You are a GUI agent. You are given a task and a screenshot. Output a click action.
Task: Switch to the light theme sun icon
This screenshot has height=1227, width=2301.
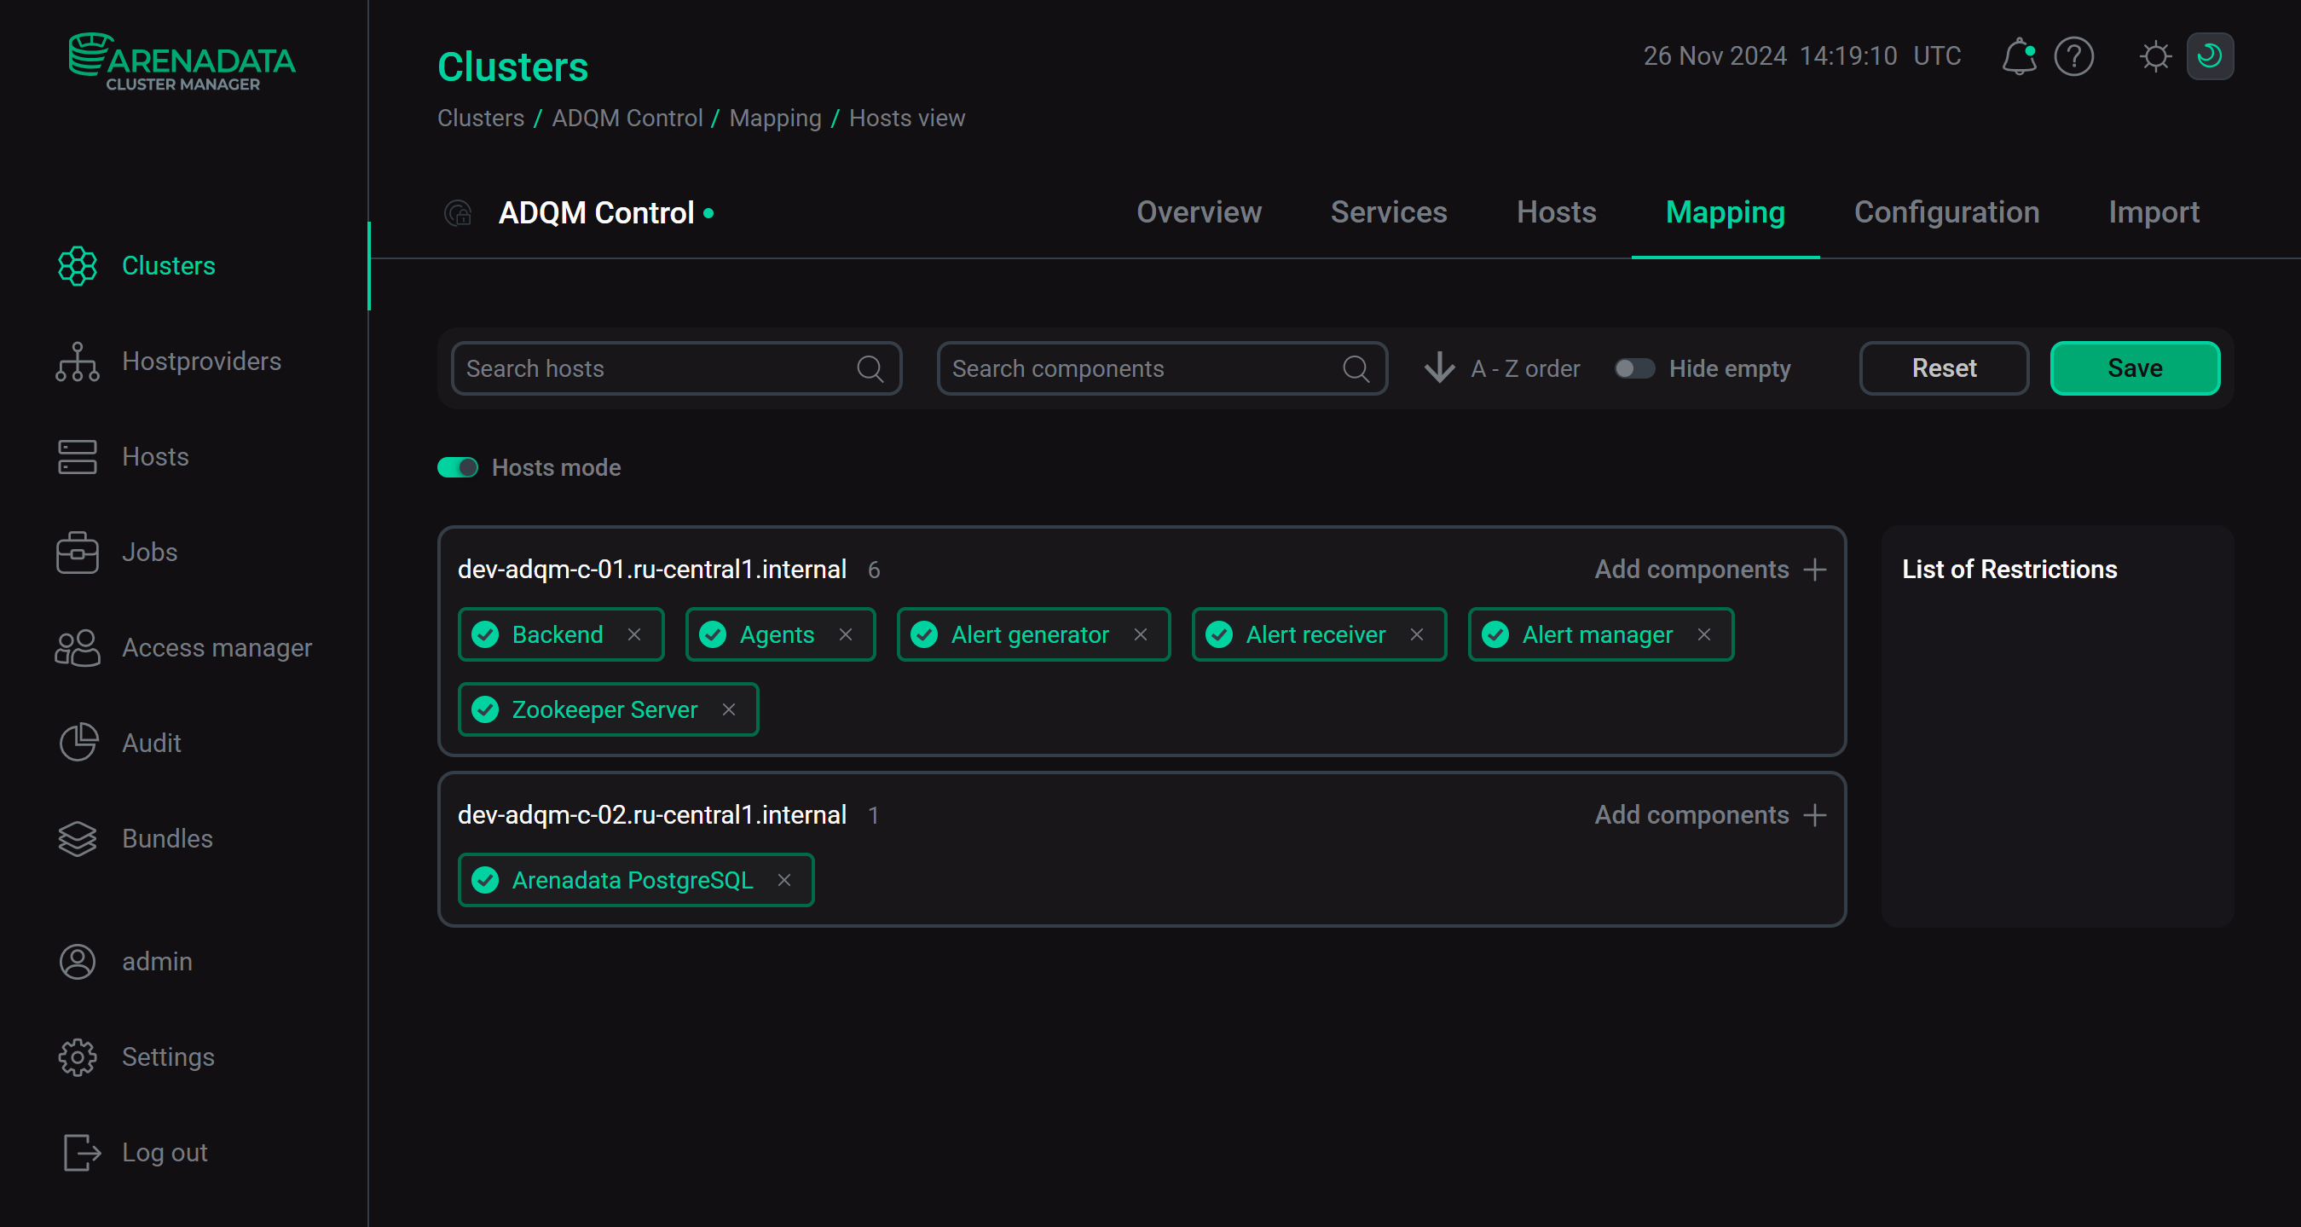pos(2155,57)
